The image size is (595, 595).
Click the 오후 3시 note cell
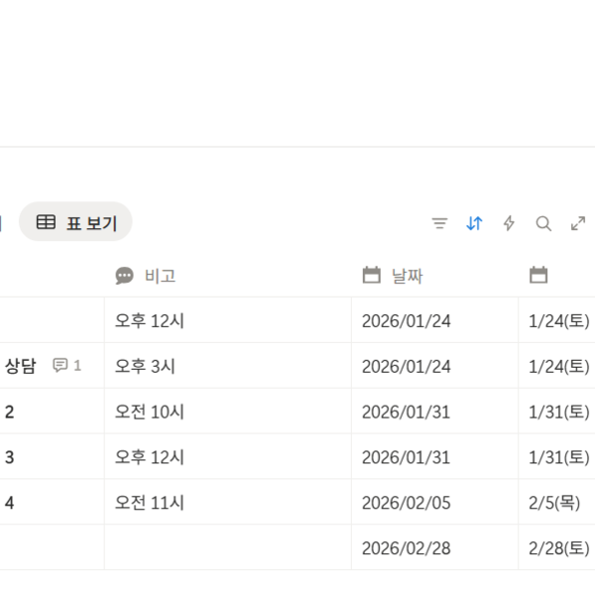(227, 366)
